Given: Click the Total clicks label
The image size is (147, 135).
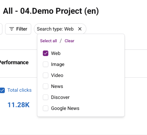Looking at the screenshot, I should (x=20, y=90).
